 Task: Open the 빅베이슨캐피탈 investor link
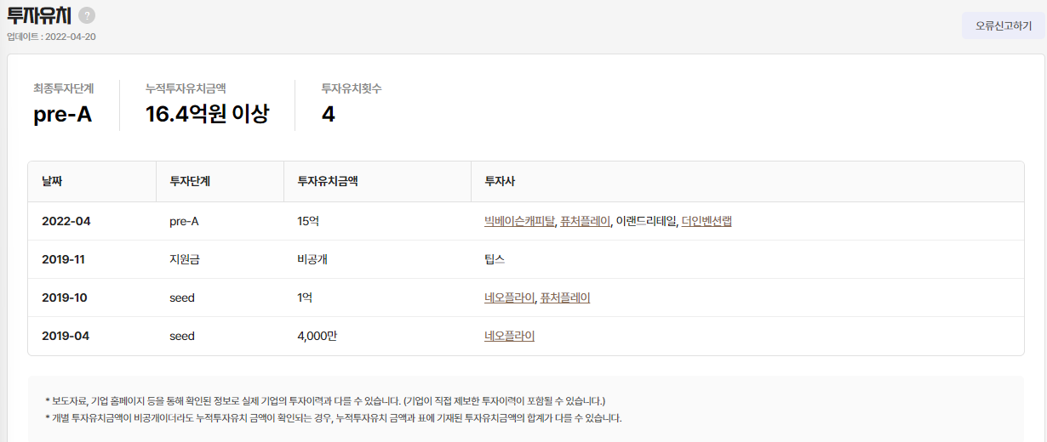(x=519, y=221)
